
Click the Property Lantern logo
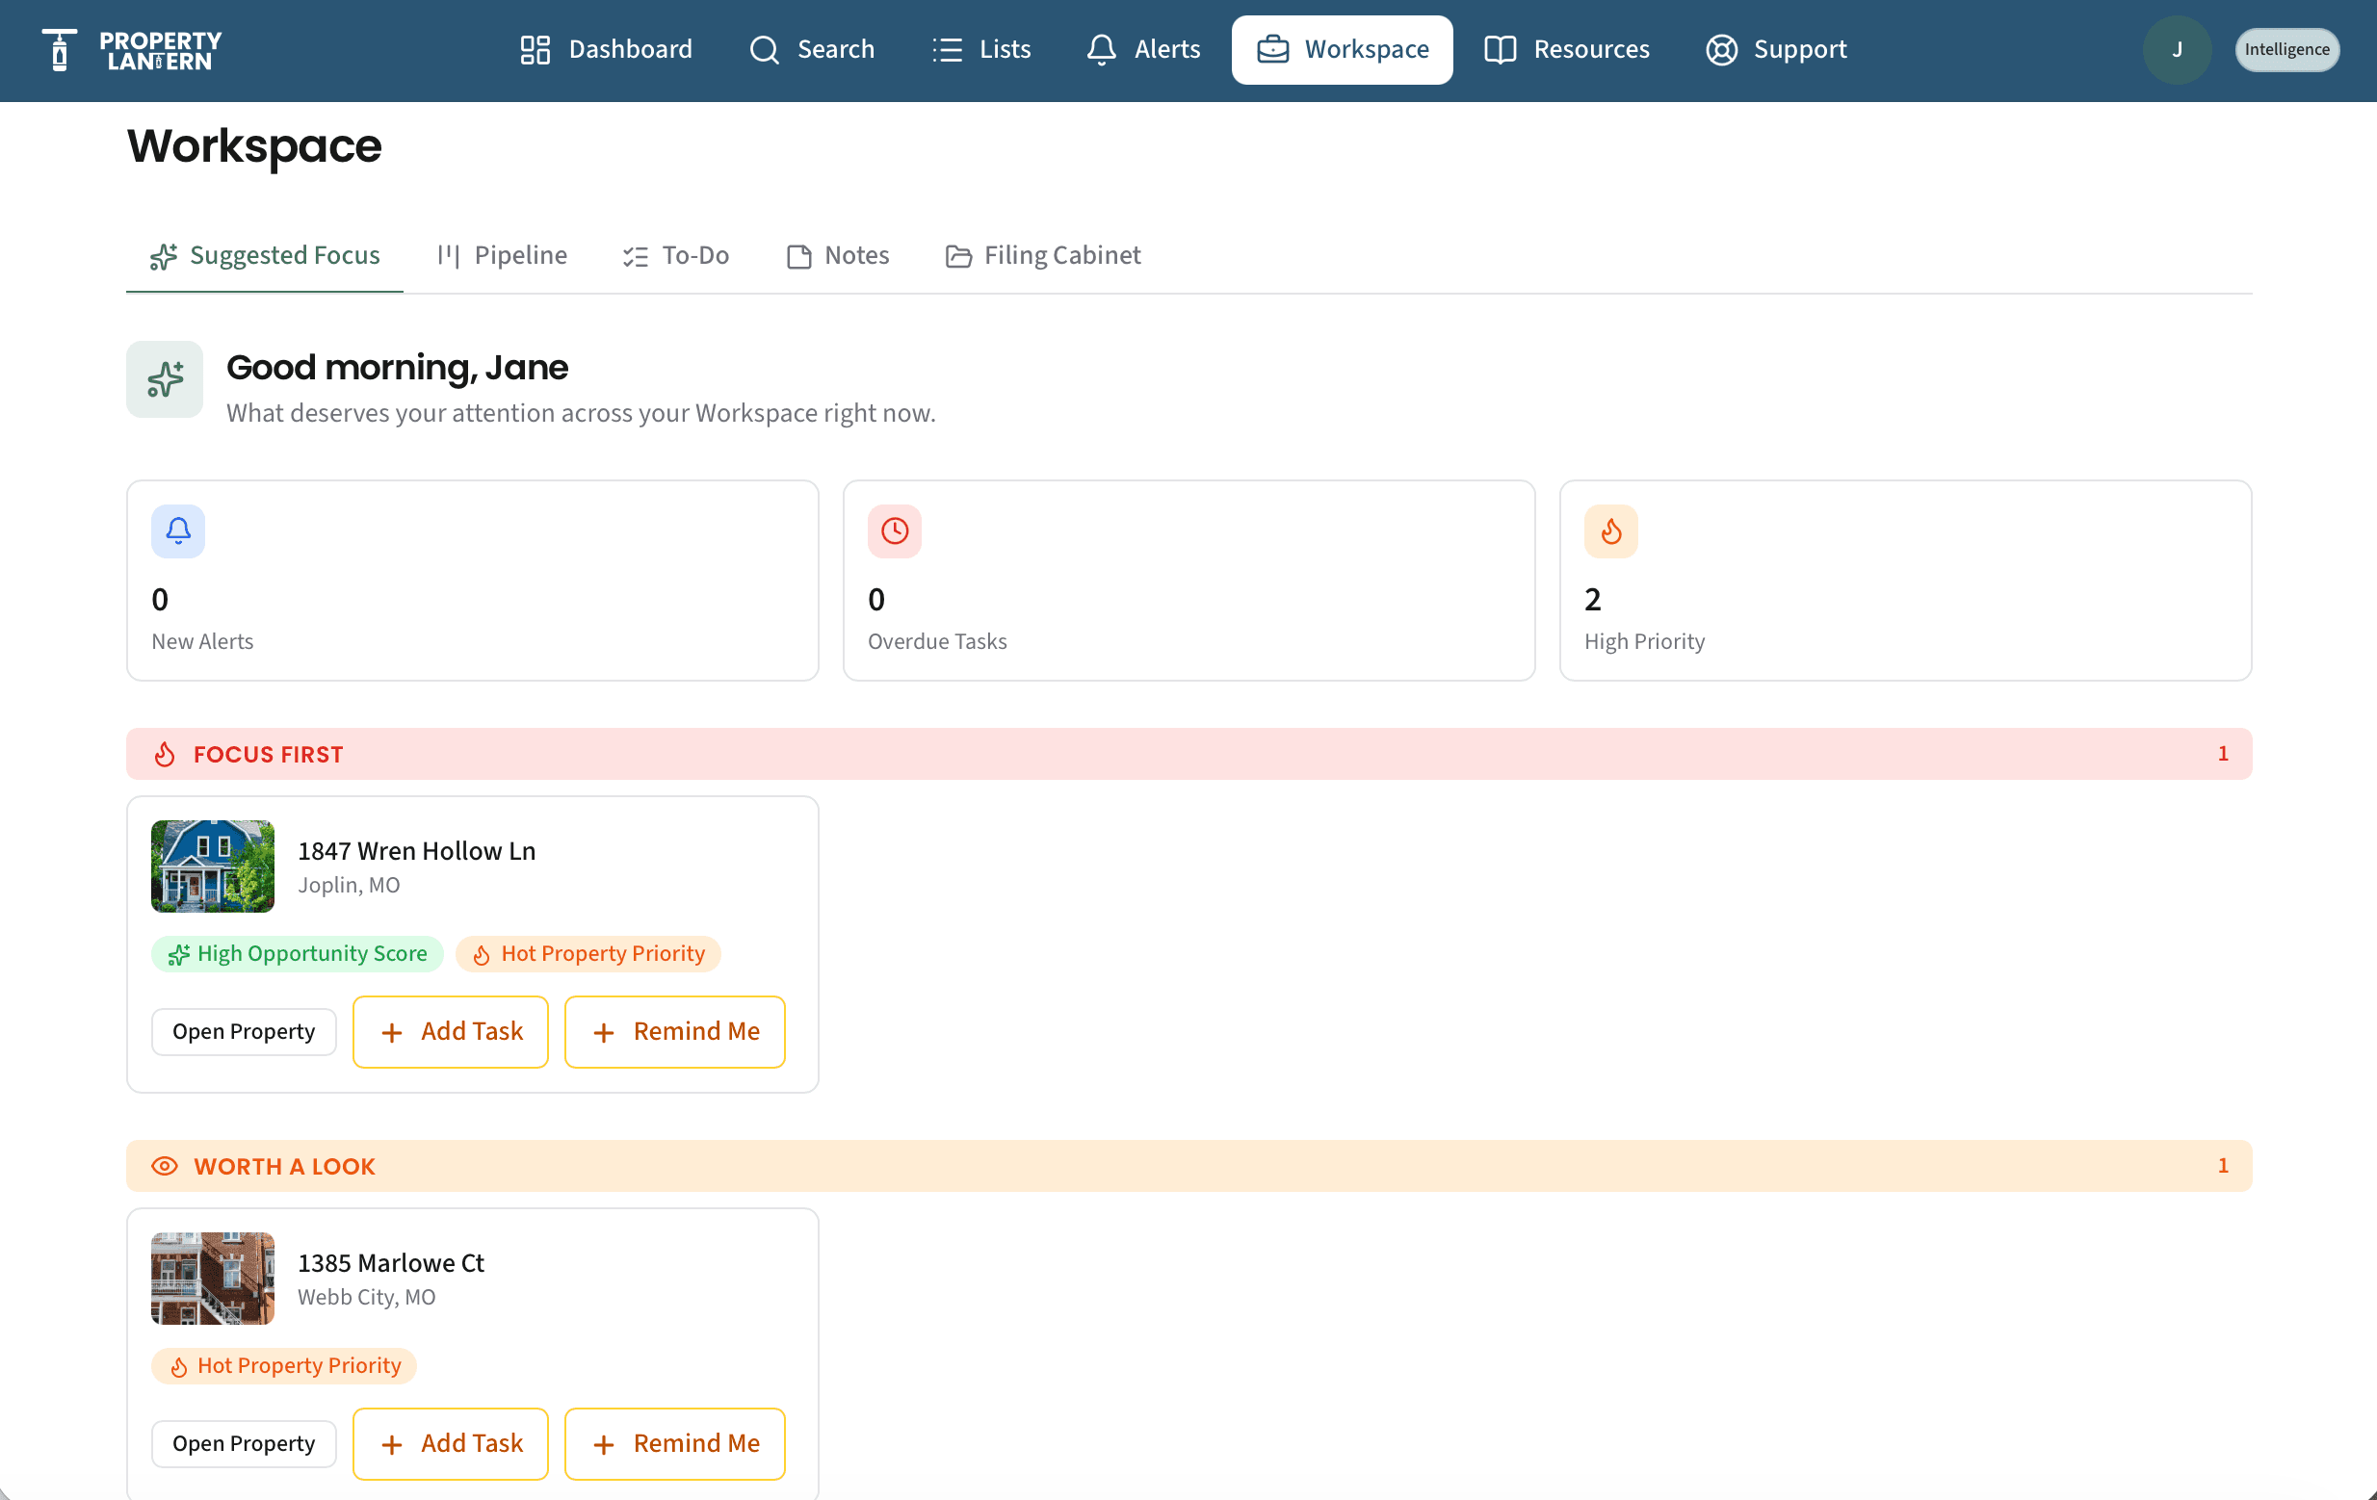[131, 50]
